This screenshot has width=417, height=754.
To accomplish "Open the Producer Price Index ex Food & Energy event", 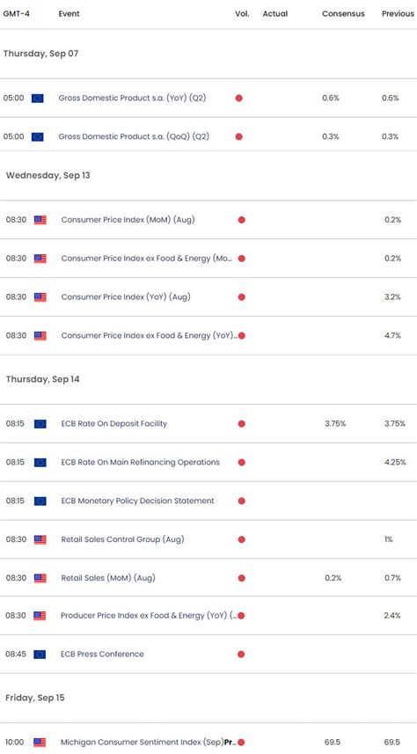I will (x=149, y=616).
